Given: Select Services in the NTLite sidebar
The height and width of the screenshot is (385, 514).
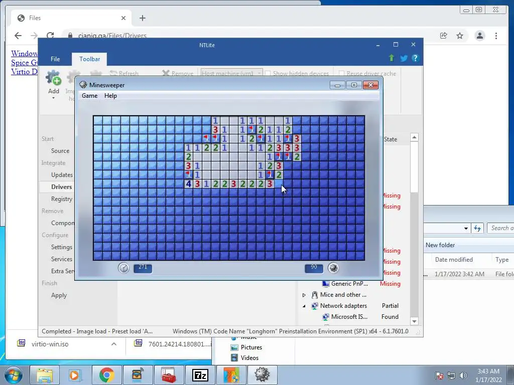Looking at the screenshot, I should click(x=62, y=259).
